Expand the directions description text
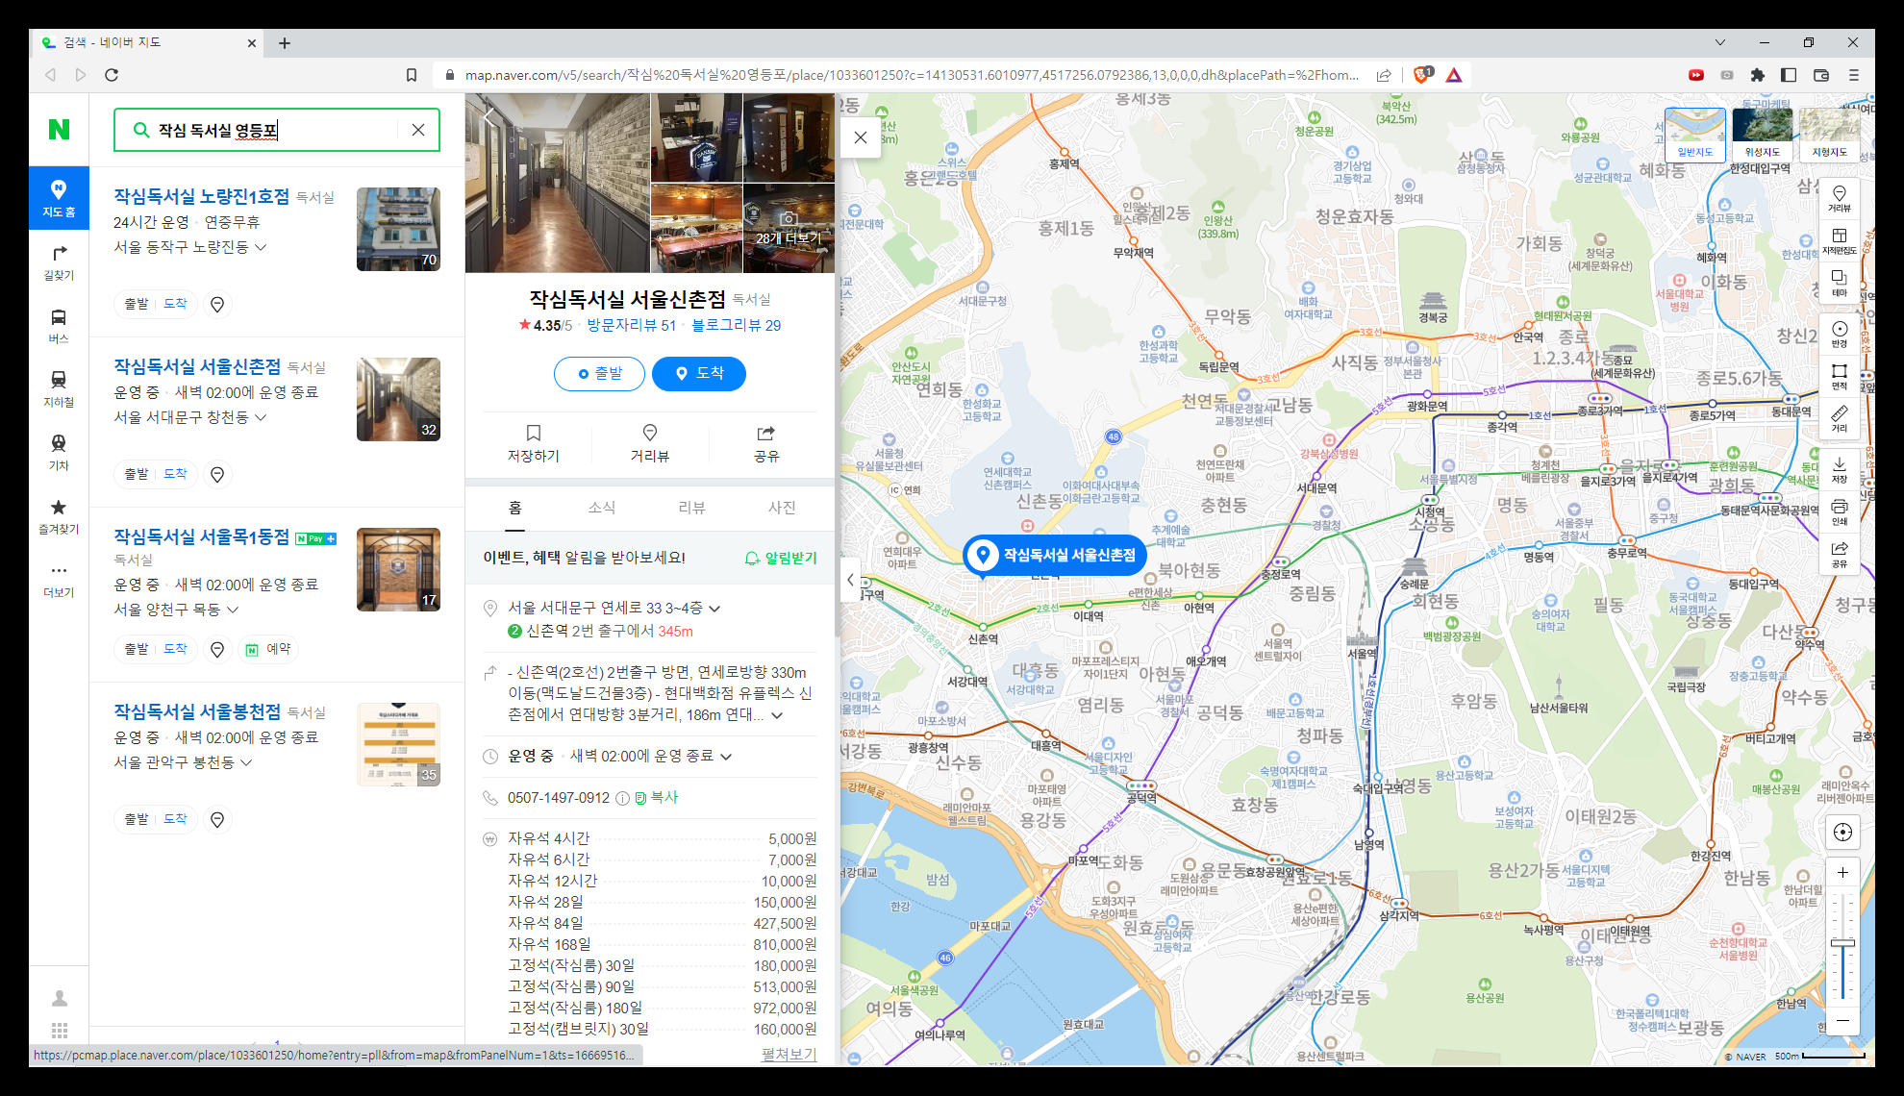The image size is (1904, 1096). [x=777, y=715]
